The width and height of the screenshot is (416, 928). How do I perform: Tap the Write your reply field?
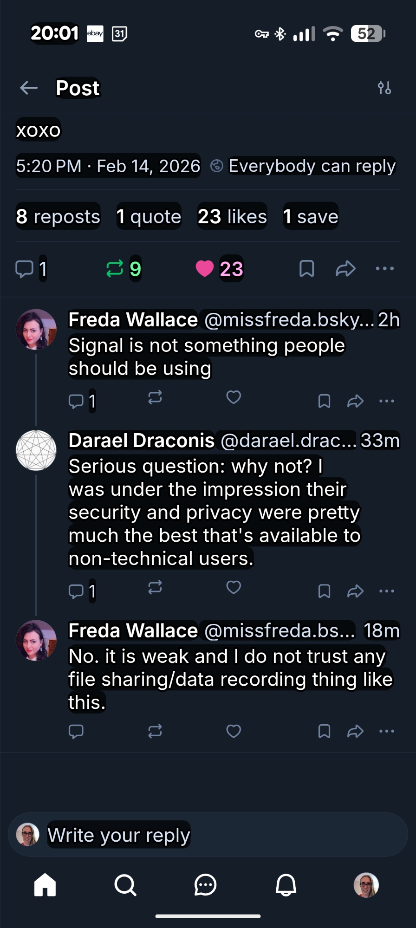[208, 835]
